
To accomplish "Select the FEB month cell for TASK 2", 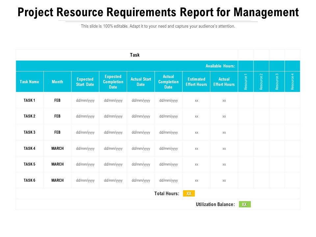I will click(x=57, y=116).
